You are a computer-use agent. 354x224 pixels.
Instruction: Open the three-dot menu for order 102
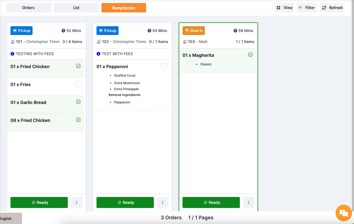[163, 202]
